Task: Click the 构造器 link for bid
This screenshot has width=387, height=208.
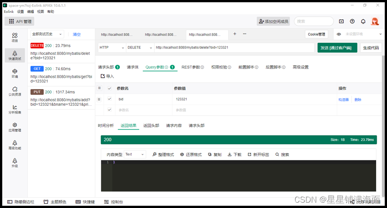Action: (343, 100)
